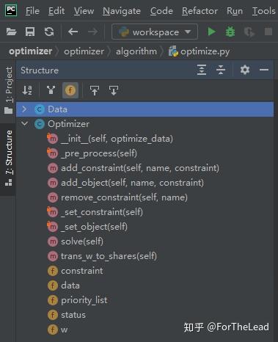The image size is (278, 342).
Task: Expand all nodes in Structure panel
Action: click(202, 70)
